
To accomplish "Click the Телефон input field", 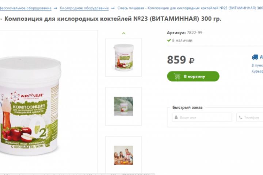I will pyautogui.click(x=250, y=117).
